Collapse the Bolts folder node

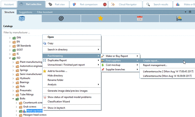coord(13,99)
